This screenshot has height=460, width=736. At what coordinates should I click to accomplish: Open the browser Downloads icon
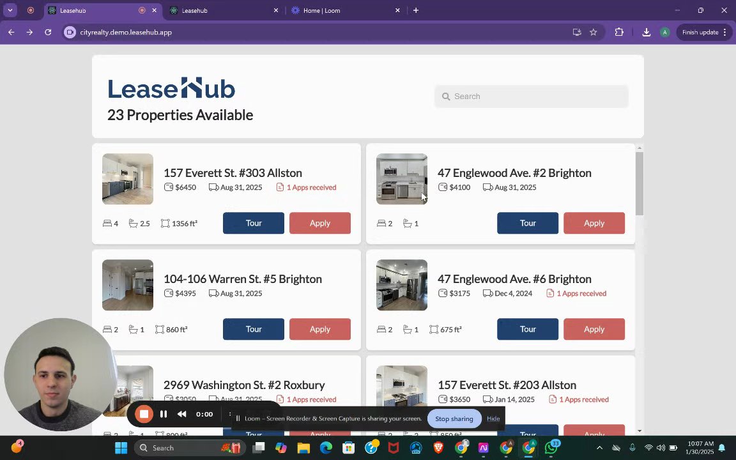[x=647, y=33]
